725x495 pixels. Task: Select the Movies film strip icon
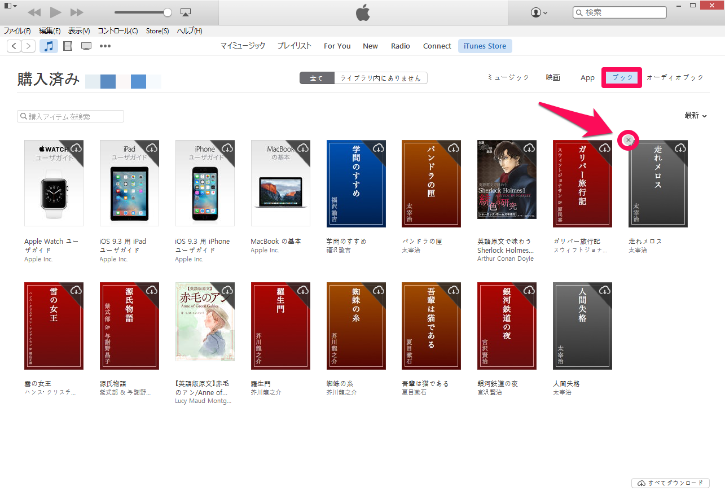[68, 46]
